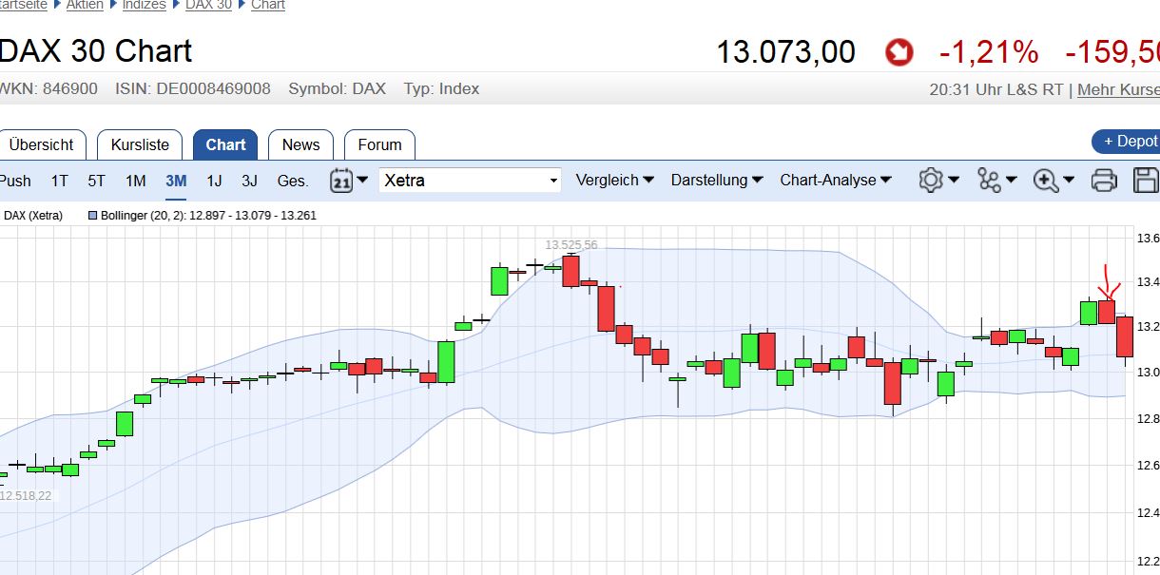Open the Kursliste tab

pyautogui.click(x=140, y=144)
